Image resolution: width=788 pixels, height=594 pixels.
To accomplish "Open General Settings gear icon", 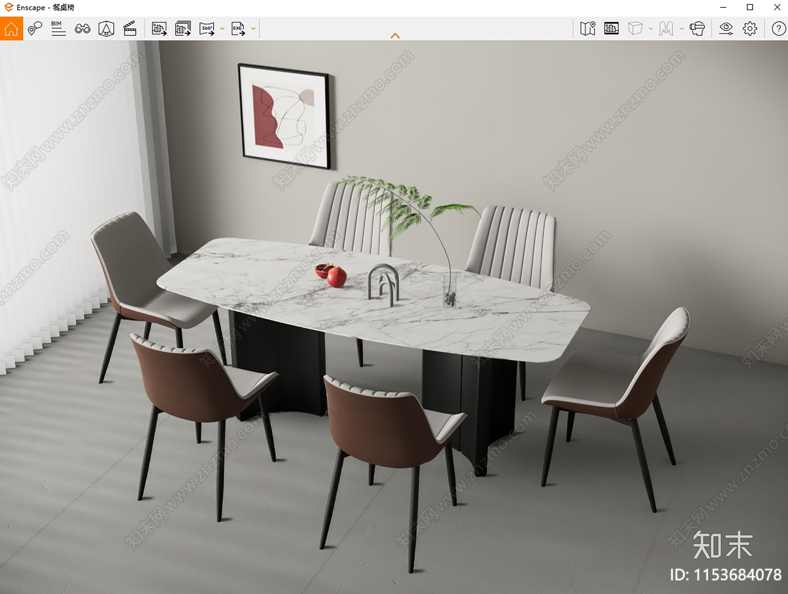I will coord(750,29).
